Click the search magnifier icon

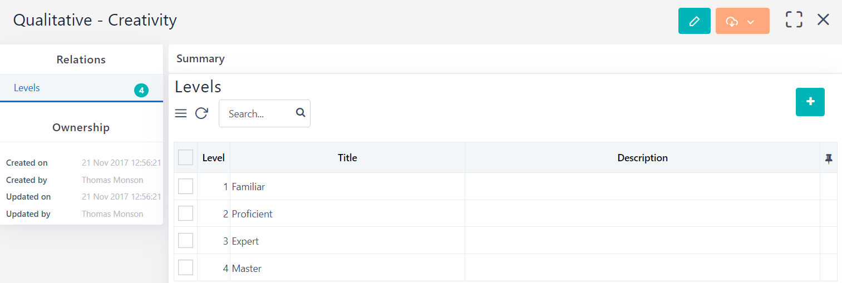[301, 113]
